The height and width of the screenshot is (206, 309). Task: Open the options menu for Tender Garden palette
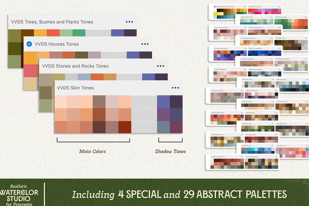(x=271, y=17)
